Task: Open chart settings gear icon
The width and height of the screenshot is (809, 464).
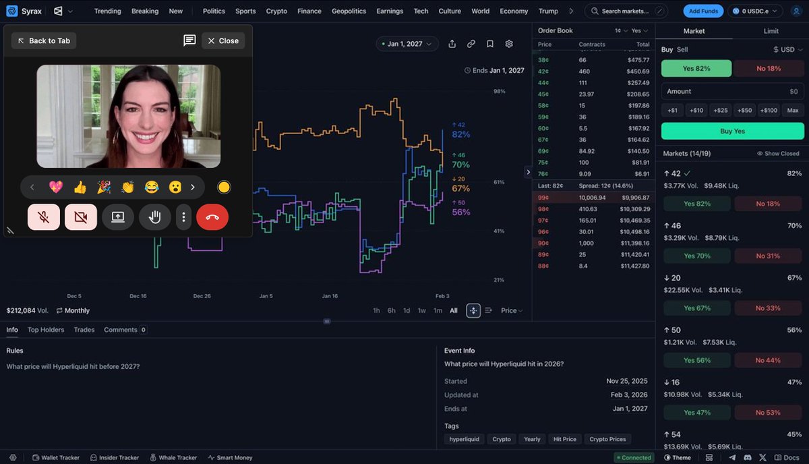Action: pos(509,44)
